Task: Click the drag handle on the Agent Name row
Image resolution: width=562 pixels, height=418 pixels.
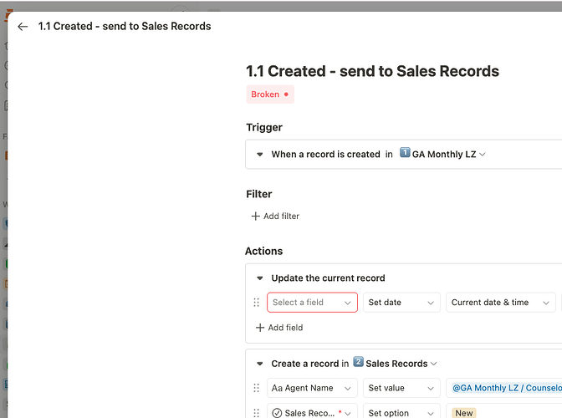Action: coord(256,388)
